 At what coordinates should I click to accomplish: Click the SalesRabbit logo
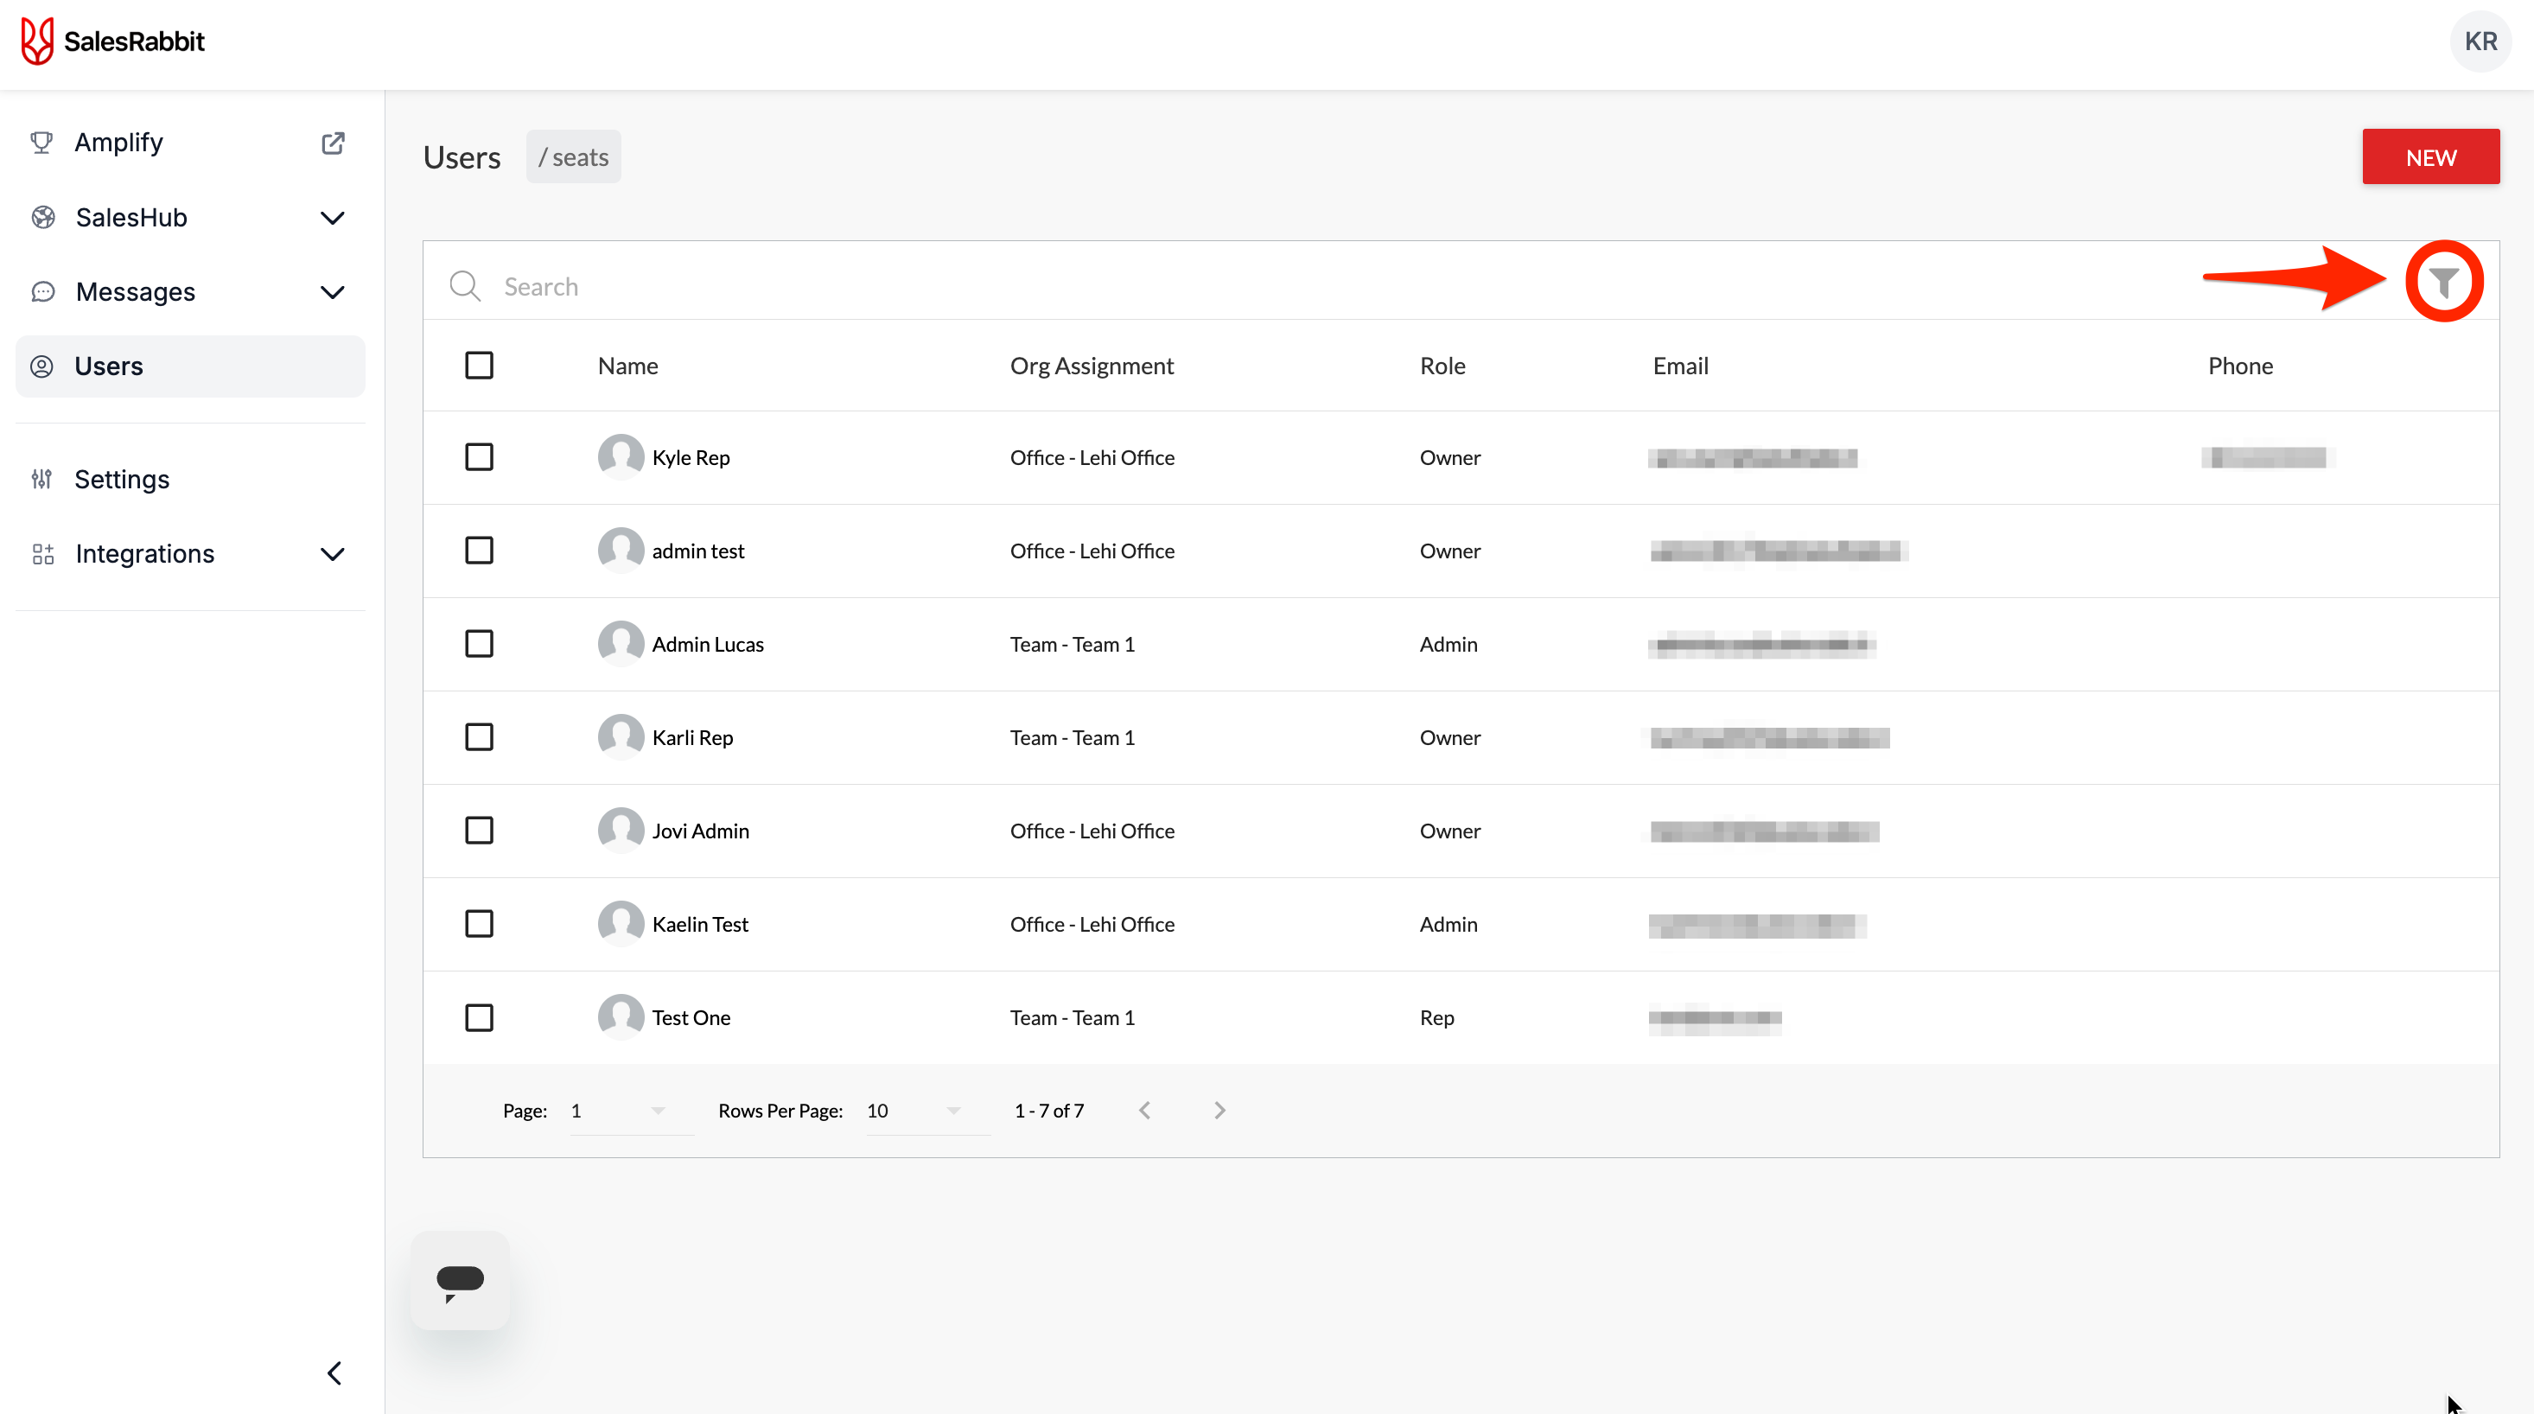coord(113,41)
